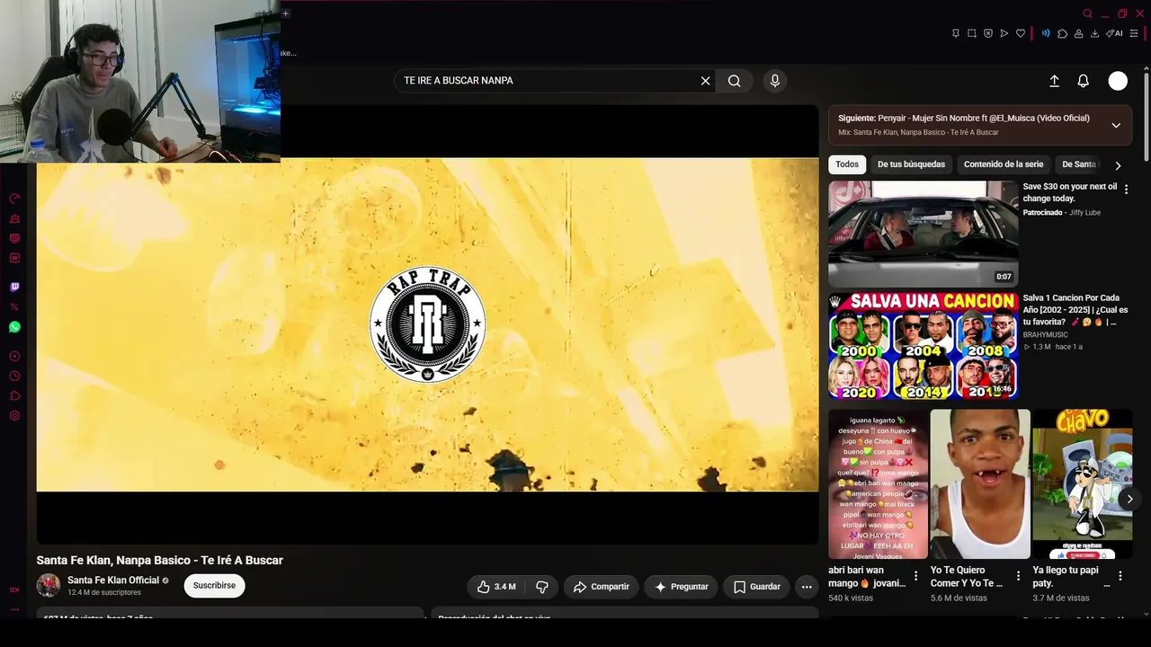Image resolution: width=1151 pixels, height=647 pixels.
Task: Click the blue sound waves toolbar icon
Action: click(1046, 33)
